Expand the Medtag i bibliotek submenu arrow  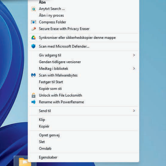134,69
